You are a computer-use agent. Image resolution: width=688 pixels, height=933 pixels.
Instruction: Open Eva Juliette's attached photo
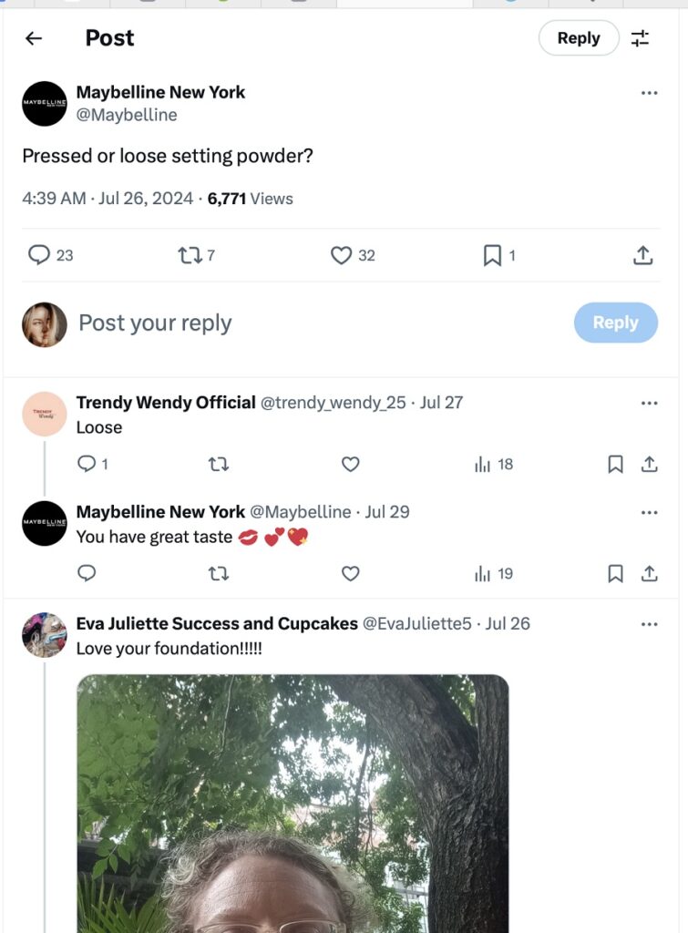tap(292, 802)
